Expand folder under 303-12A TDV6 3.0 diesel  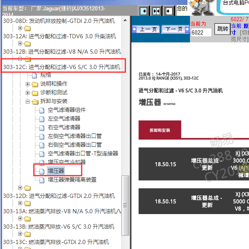click(20, 43)
